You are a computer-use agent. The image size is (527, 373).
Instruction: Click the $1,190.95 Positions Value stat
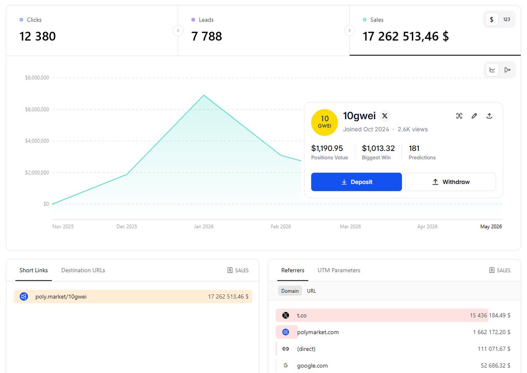pos(329,152)
